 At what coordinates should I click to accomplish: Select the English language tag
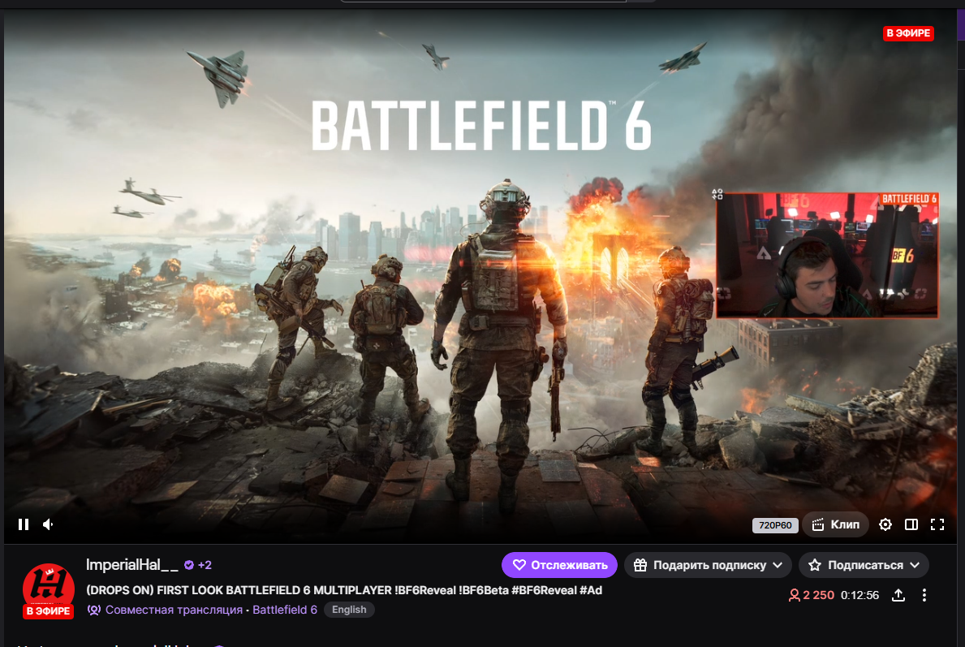pyautogui.click(x=349, y=610)
